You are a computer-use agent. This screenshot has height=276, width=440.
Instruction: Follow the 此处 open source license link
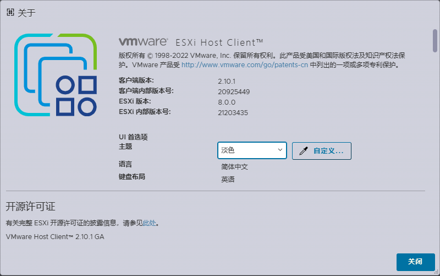coord(149,224)
